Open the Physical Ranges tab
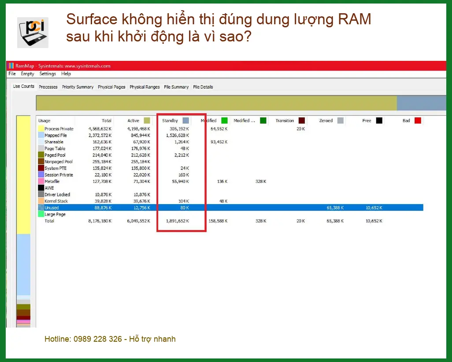 tap(144, 87)
